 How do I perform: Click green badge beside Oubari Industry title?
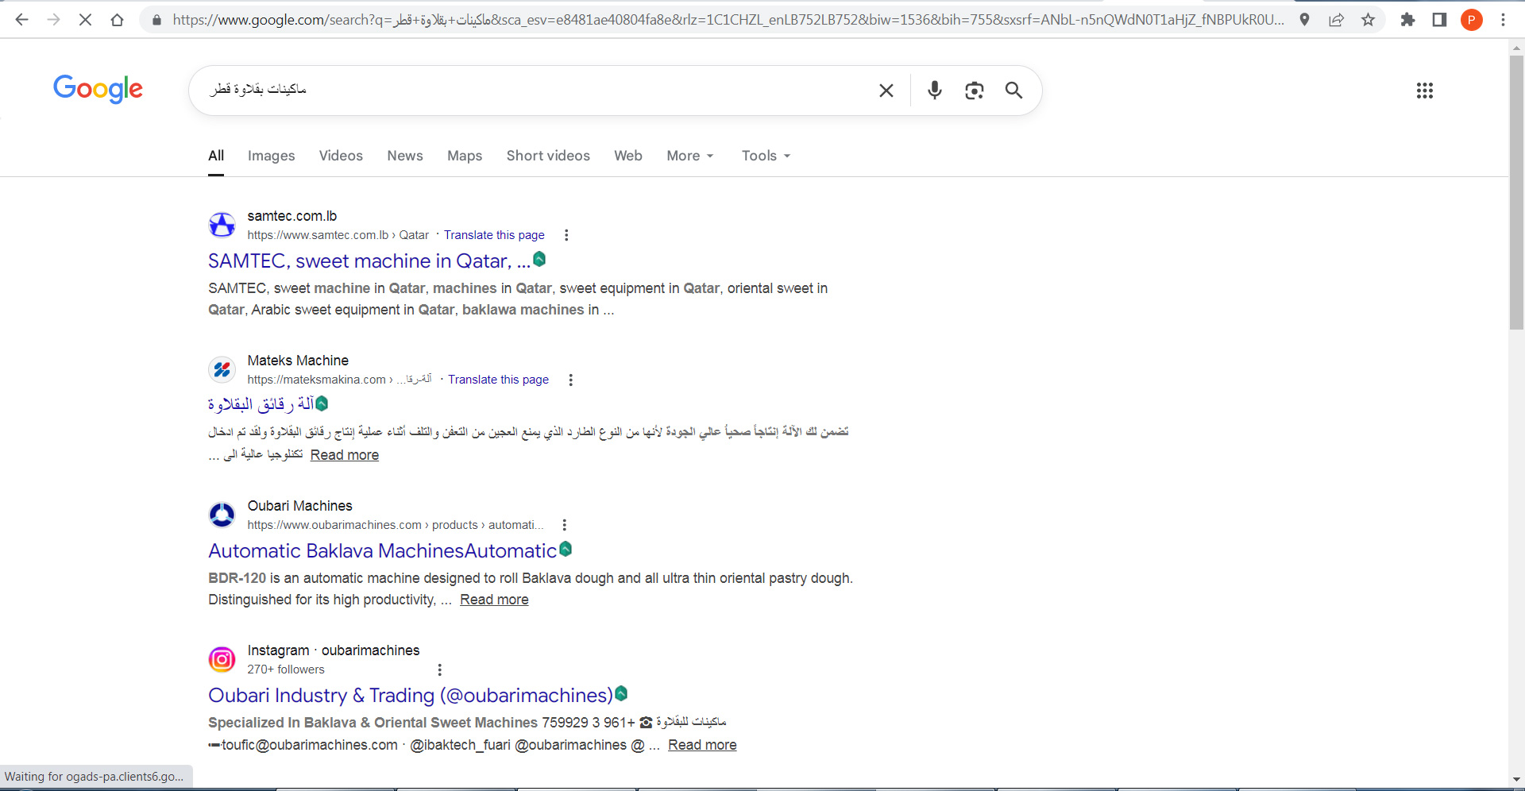tap(621, 693)
